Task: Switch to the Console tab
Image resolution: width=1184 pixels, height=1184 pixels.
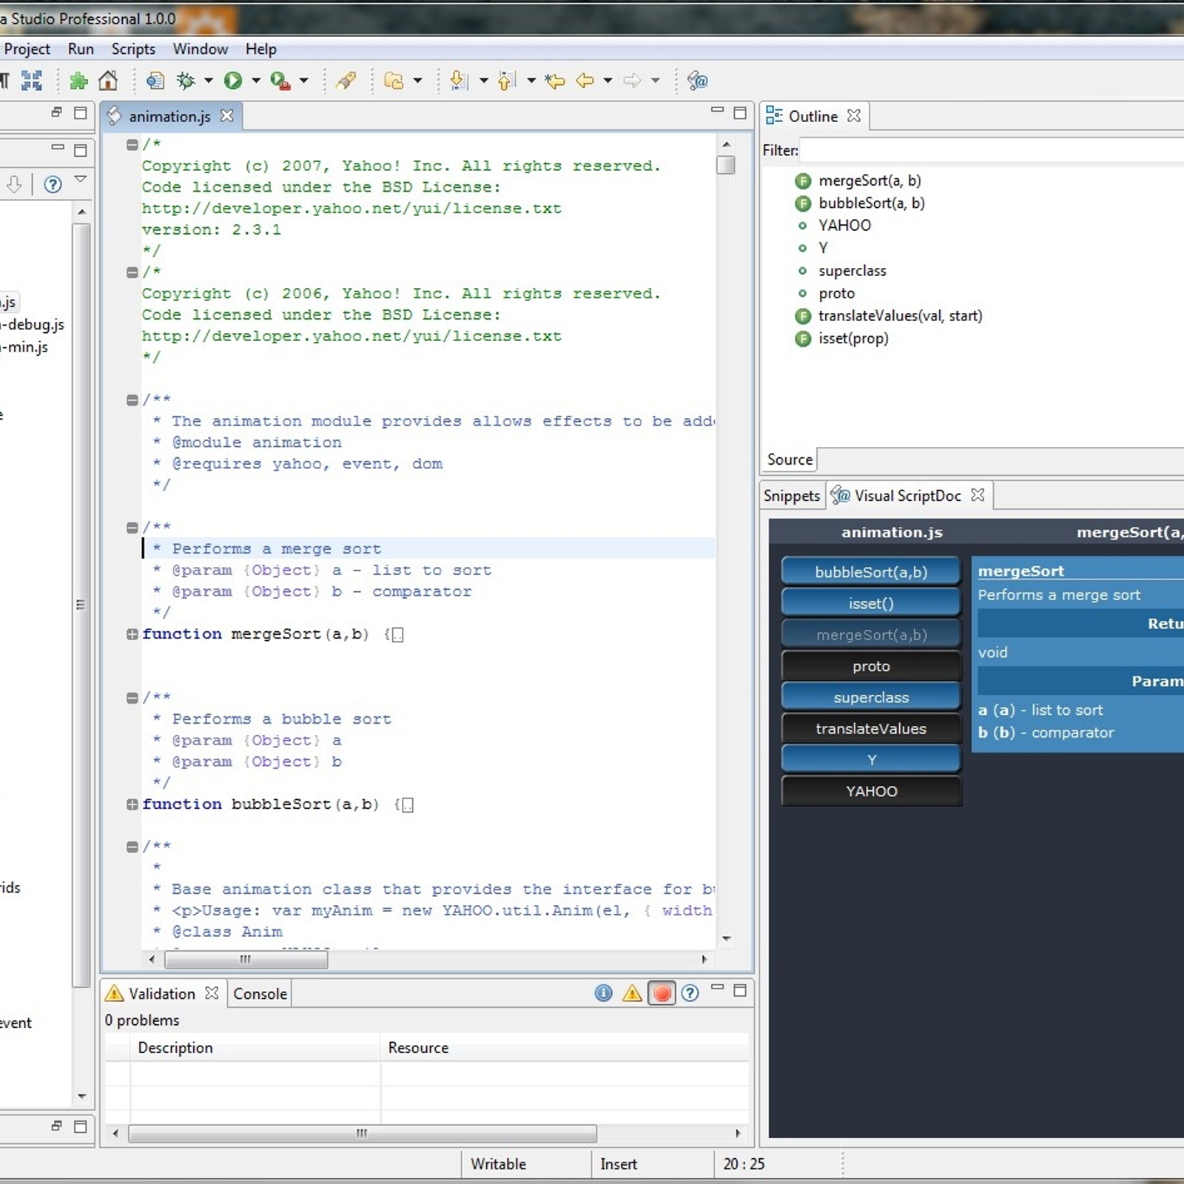Action: click(x=260, y=994)
